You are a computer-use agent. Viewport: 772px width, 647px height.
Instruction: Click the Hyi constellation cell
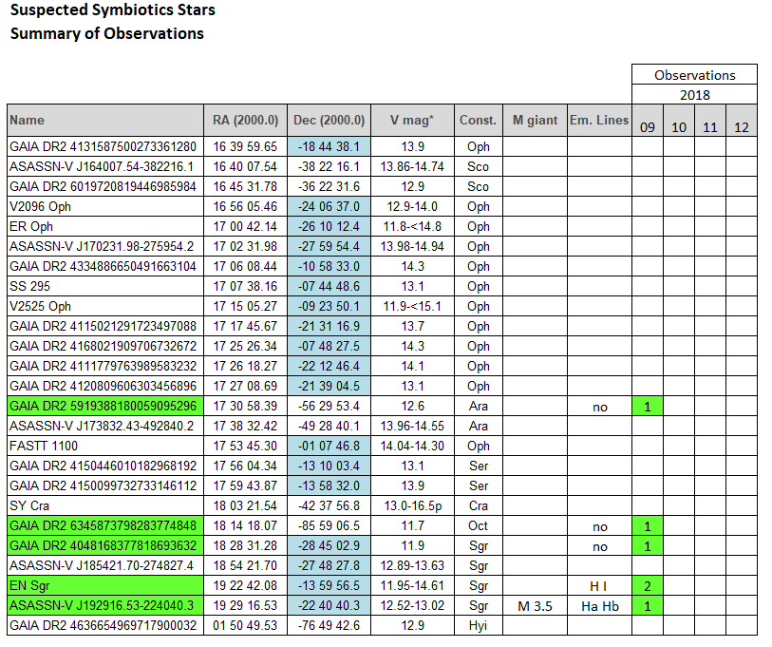tap(478, 626)
